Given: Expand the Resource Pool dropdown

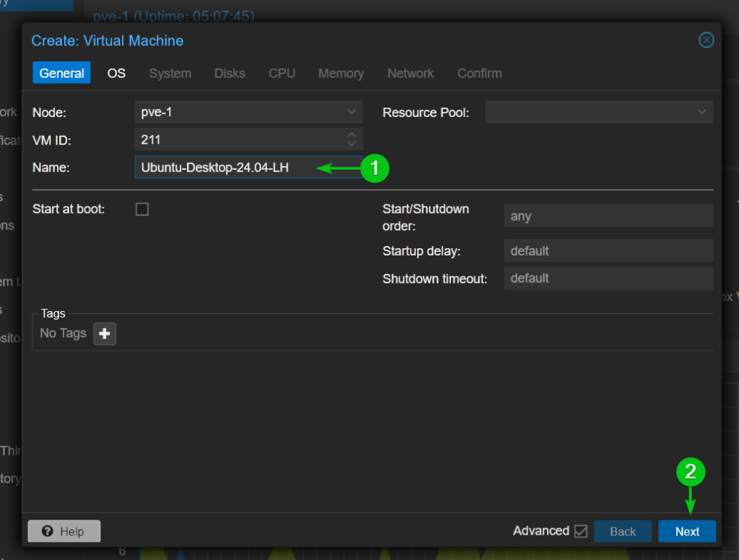Looking at the screenshot, I should coord(701,112).
